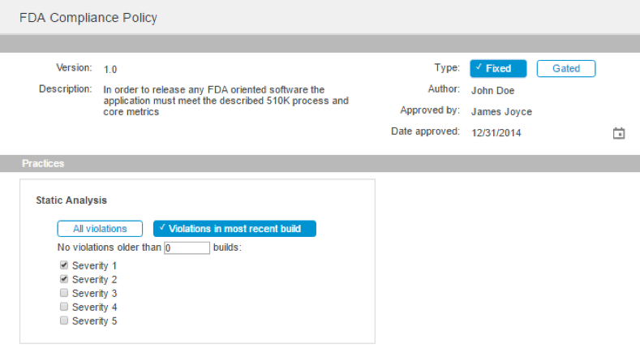The height and width of the screenshot is (353, 640).
Task: Enable the Severity 3 checkbox
Action: [64, 293]
